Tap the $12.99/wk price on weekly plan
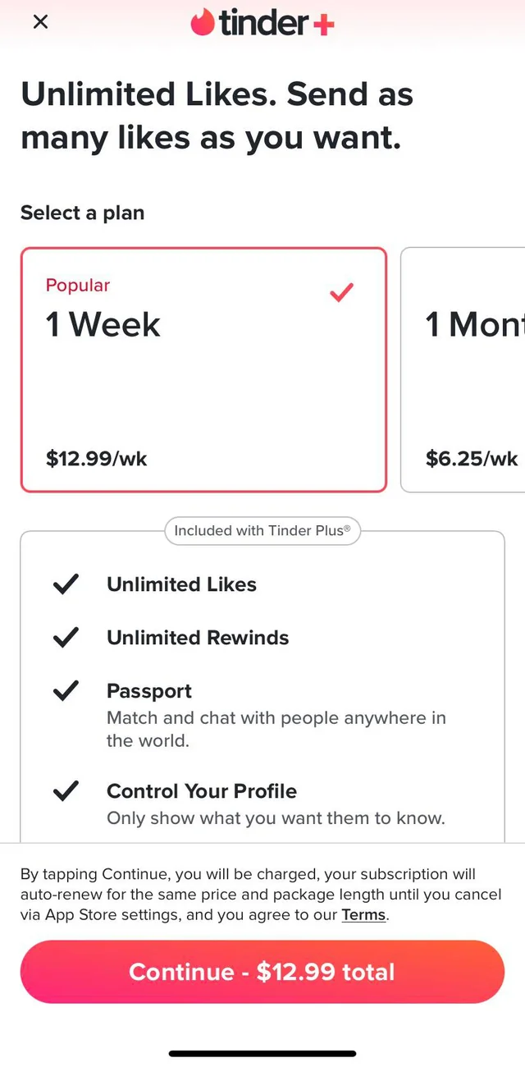The height and width of the screenshot is (1067, 525). coord(97,458)
